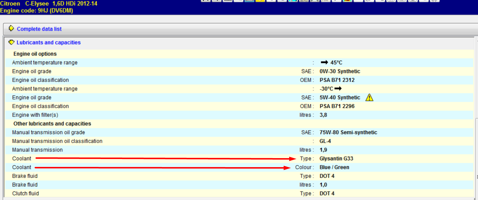This screenshot has height=200, width=478.
Task: Click the Manual transmission oil grade label
Action: [49, 132]
